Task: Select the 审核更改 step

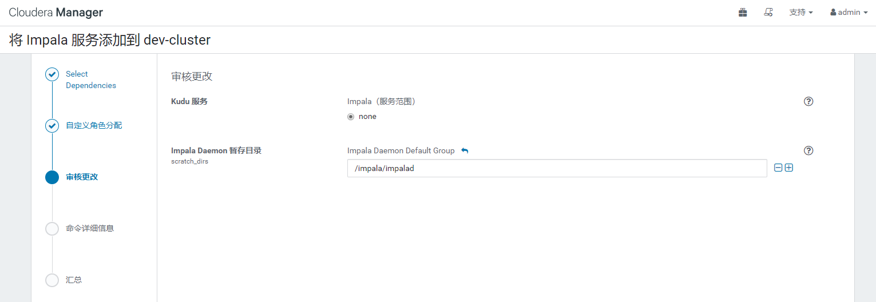Action: 82,177
